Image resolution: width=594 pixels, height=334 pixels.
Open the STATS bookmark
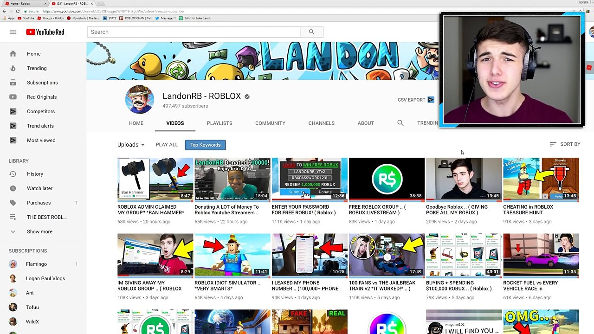coord(109,18)
